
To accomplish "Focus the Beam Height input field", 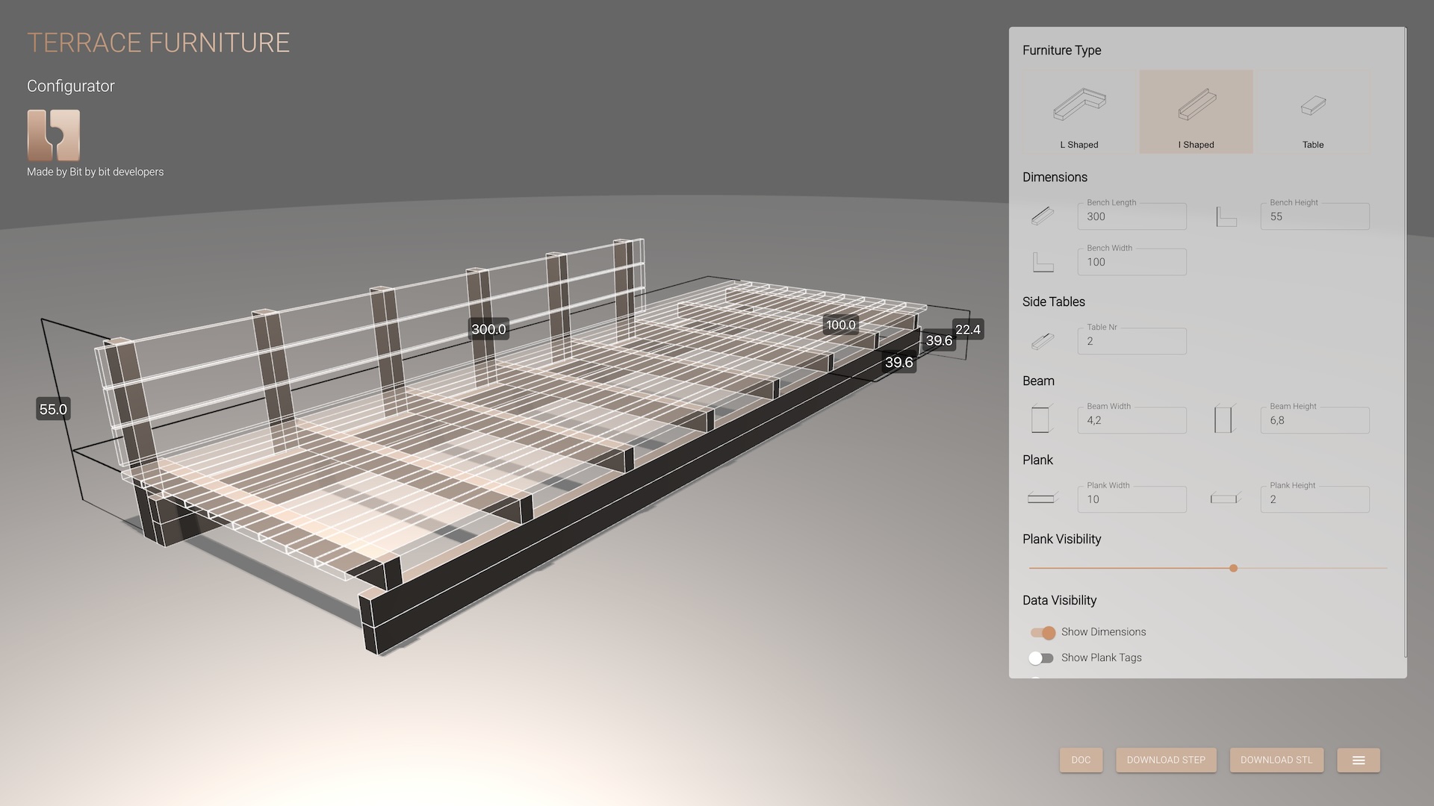I will (x=1314, y=420).
